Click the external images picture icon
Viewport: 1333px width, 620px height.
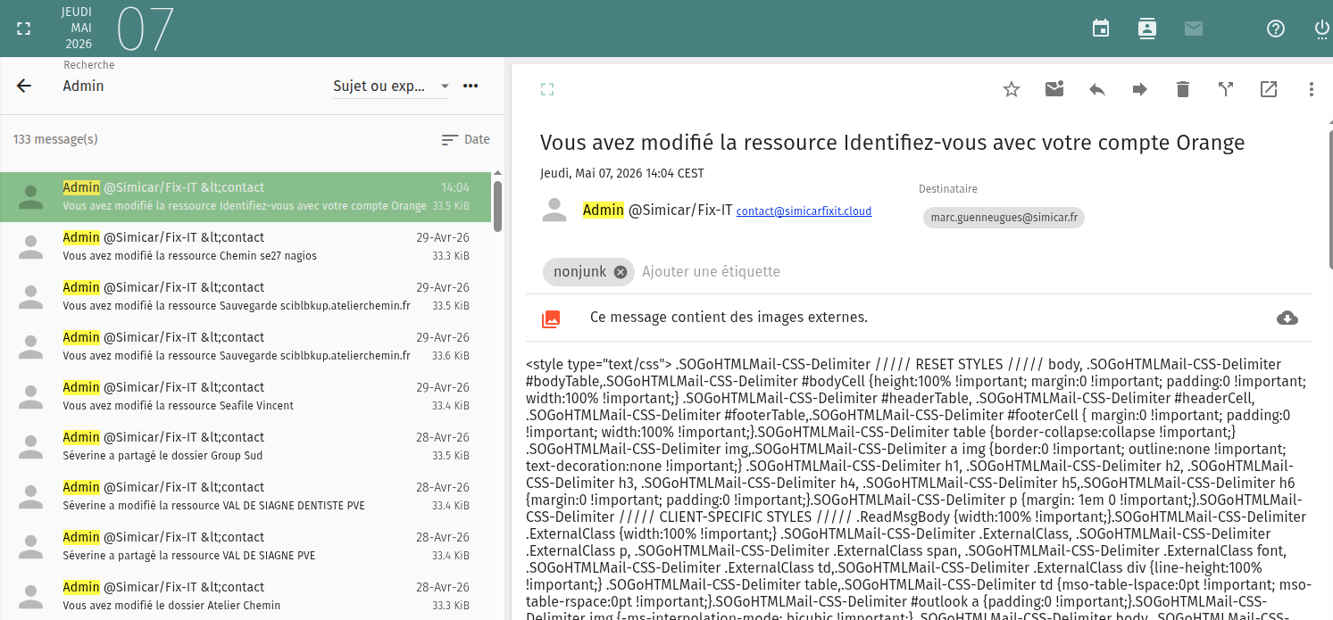click(x=551, y=318)
